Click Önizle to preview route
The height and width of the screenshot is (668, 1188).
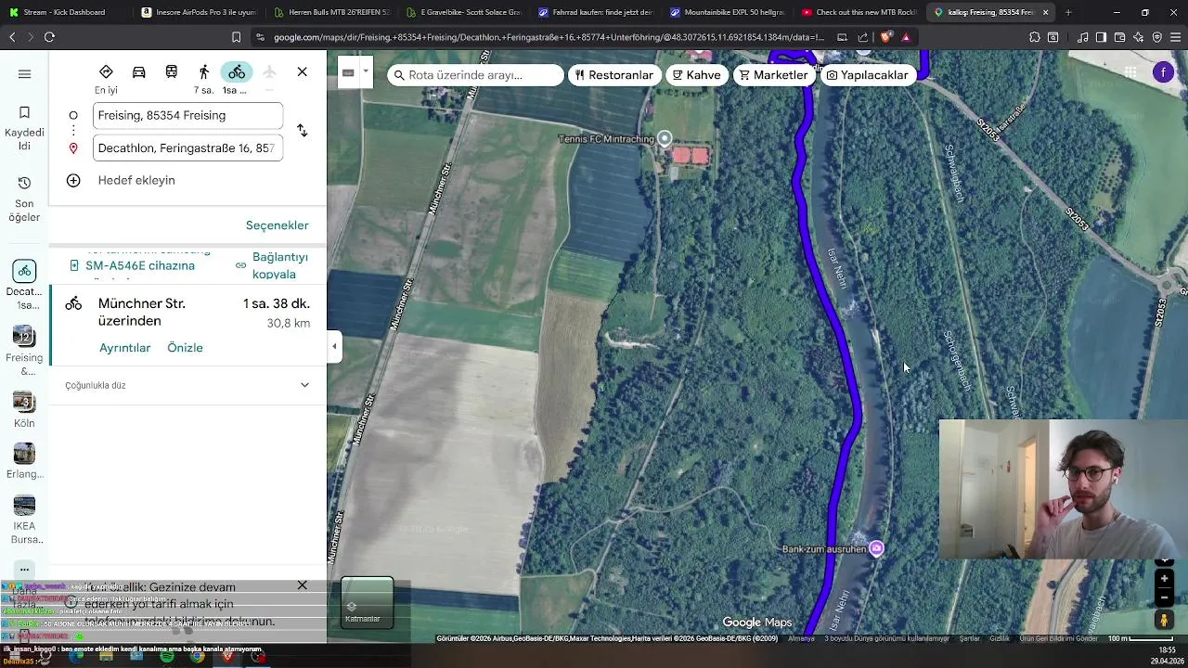coord(185,348)
